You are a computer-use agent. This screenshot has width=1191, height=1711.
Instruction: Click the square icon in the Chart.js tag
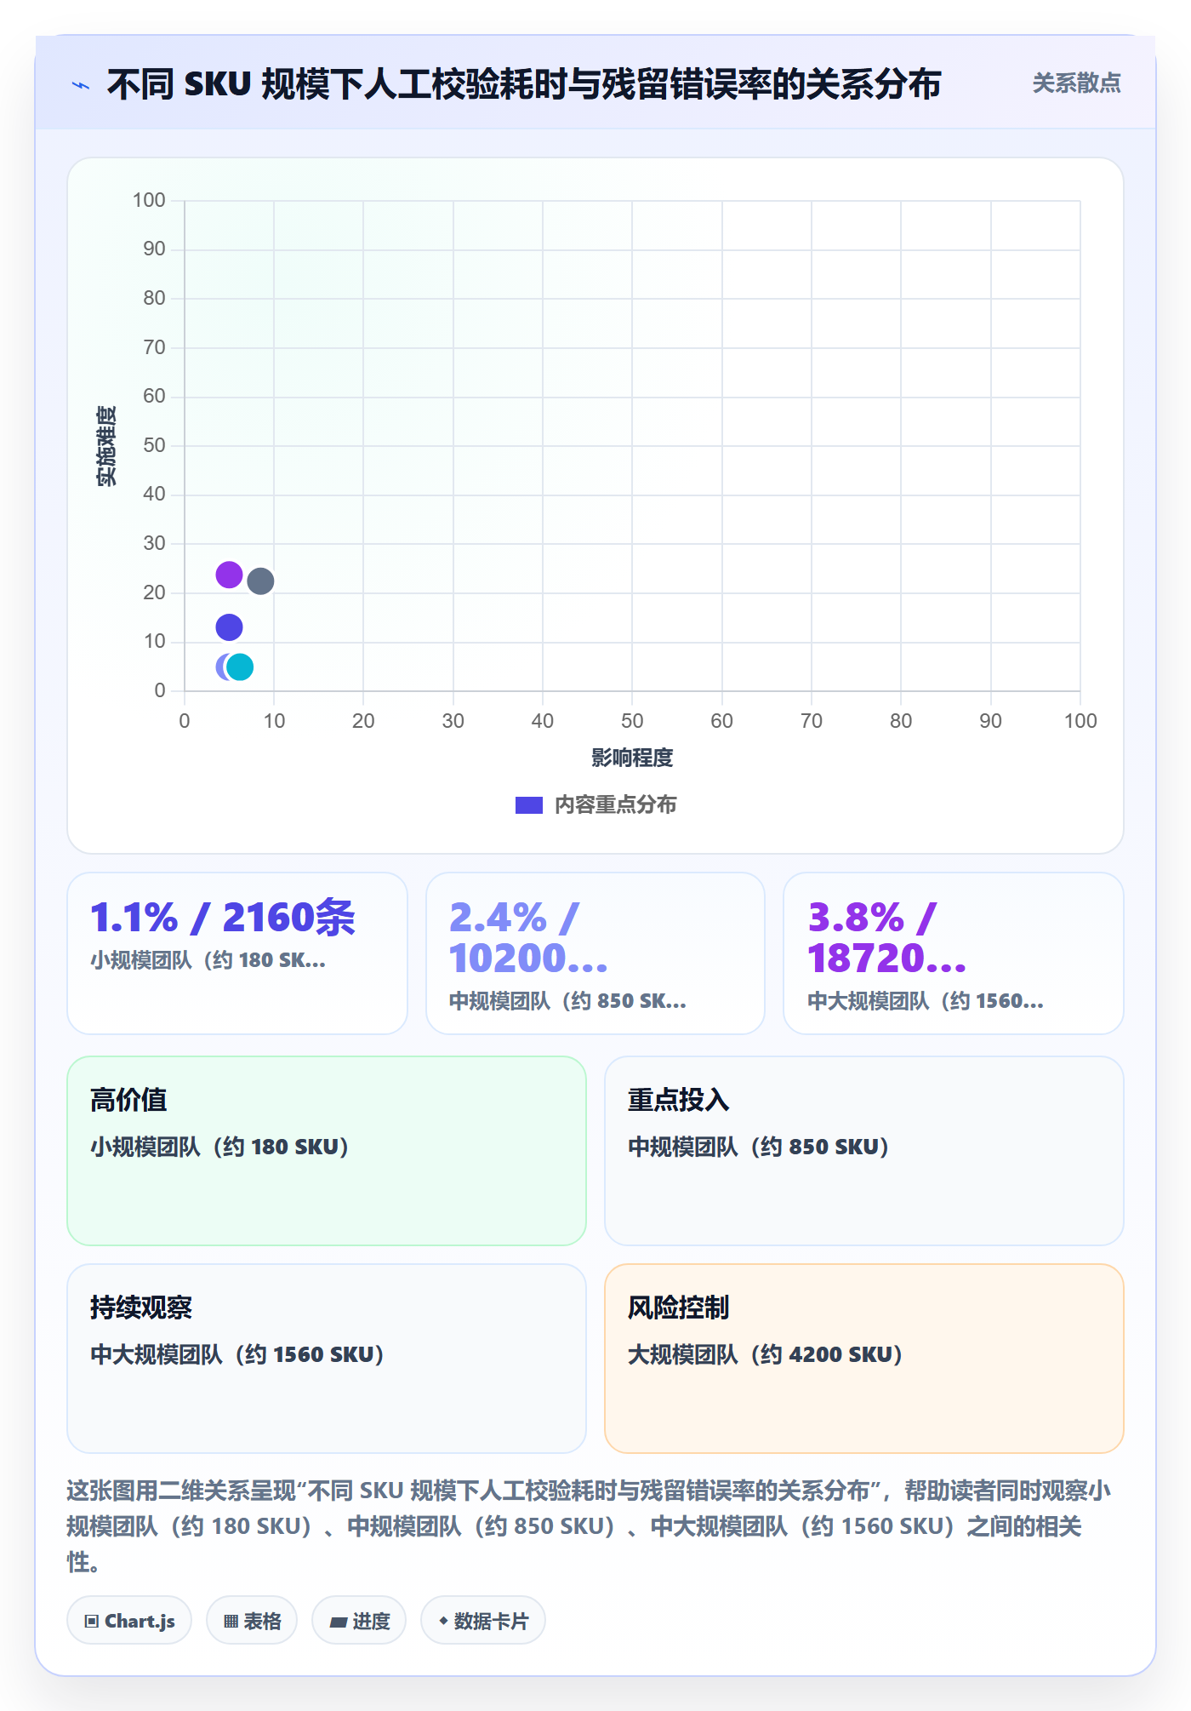pos(92,1621)
